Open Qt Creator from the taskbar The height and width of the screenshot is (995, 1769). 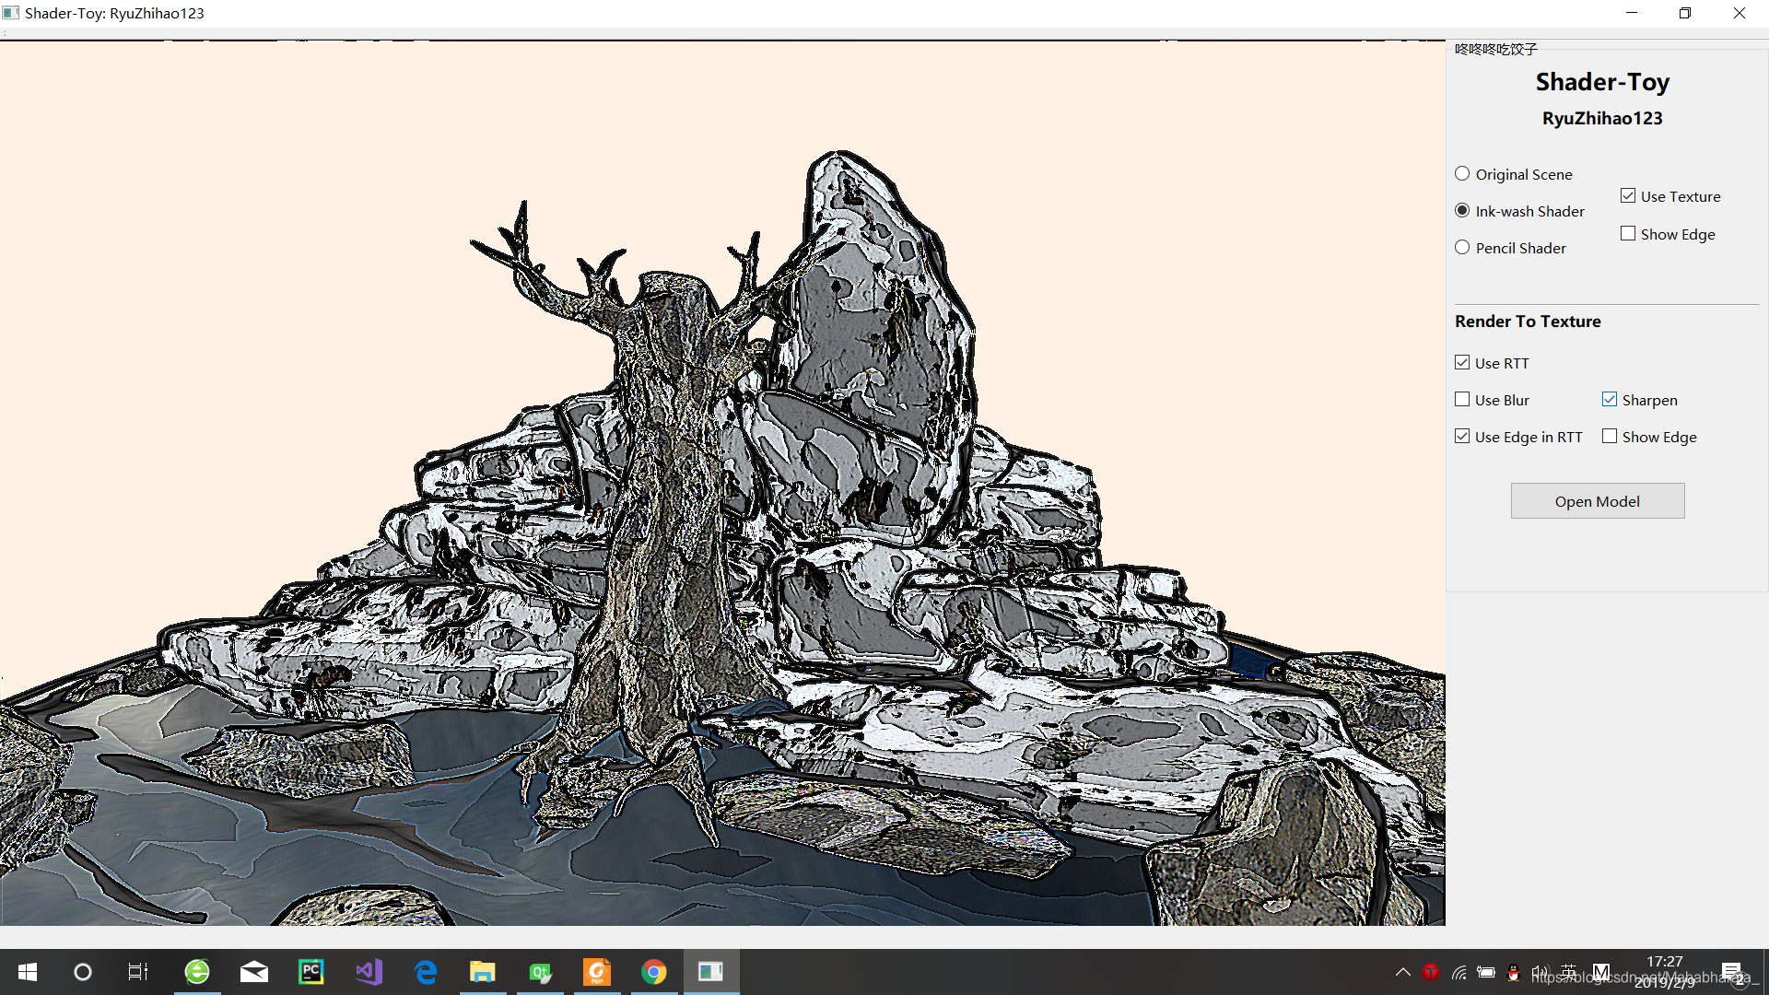point(540,972)
